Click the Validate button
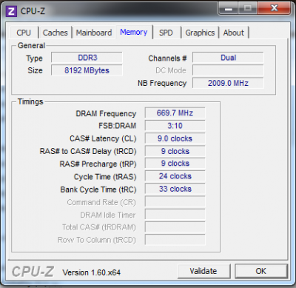The height and width of the screenshot is (288, 296). (203, 271)
